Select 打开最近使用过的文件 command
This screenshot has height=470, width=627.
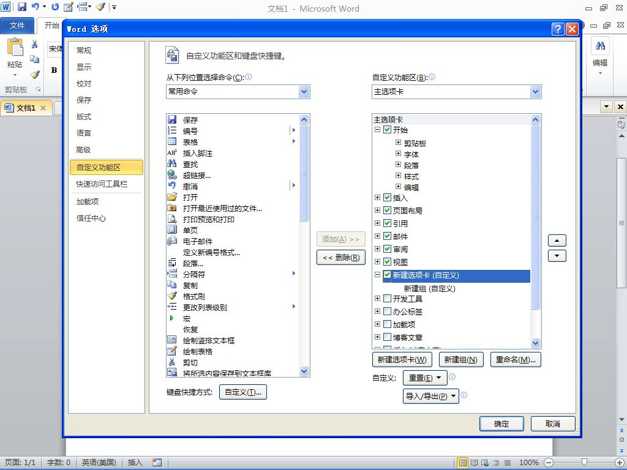click(232, 208)
